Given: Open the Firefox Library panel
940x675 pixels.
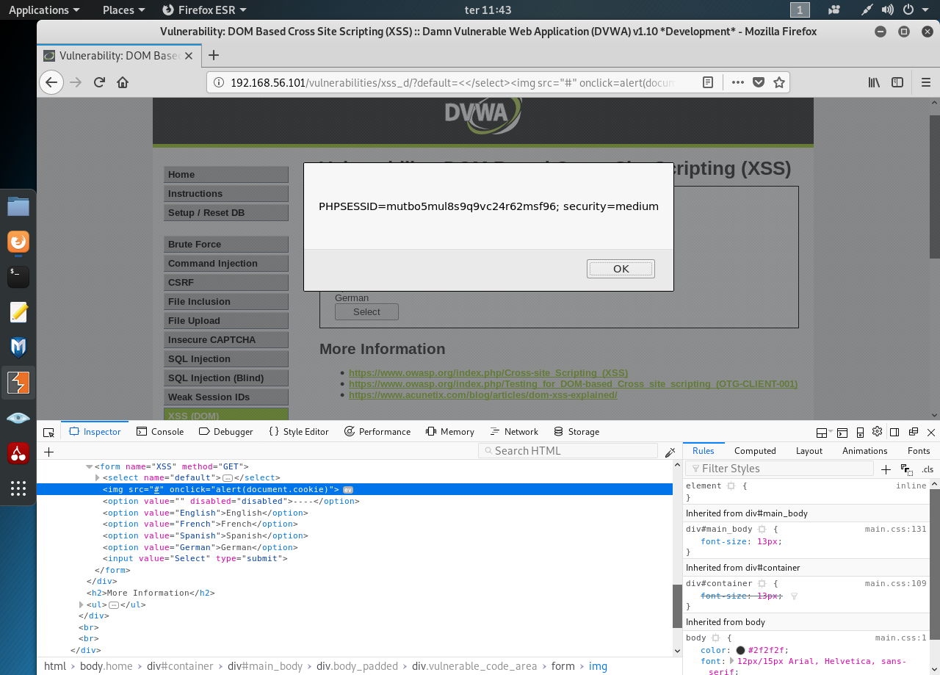Looking at the screenshot, I should click(874, 82).
